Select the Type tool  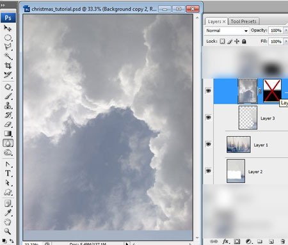(8, 173)
